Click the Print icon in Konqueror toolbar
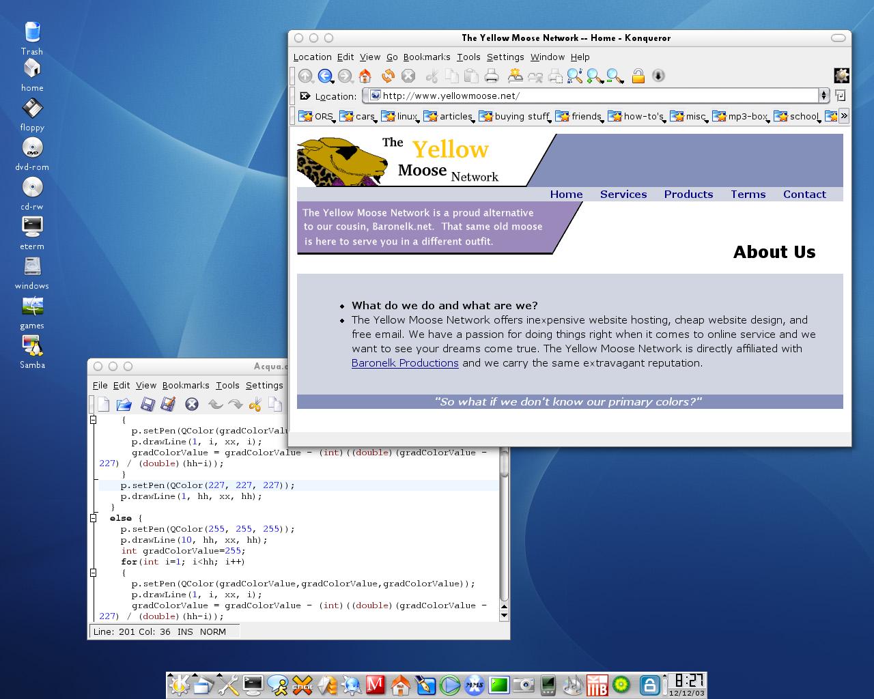Image resolution: width=874 pixels, height=699 pixels. [x=491, y=76]
